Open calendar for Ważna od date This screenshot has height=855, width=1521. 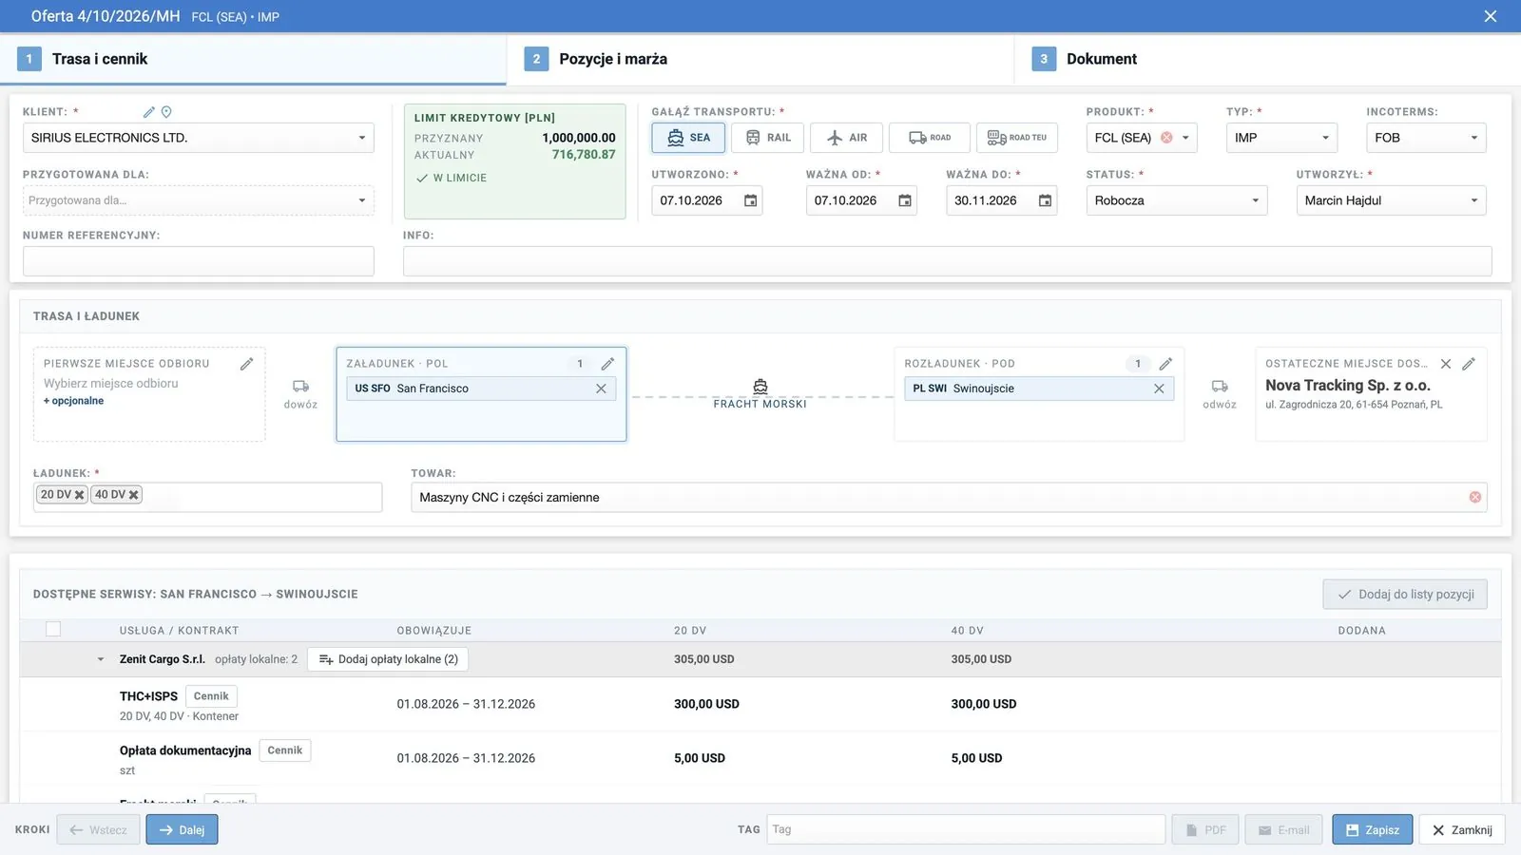pos(905,200)
